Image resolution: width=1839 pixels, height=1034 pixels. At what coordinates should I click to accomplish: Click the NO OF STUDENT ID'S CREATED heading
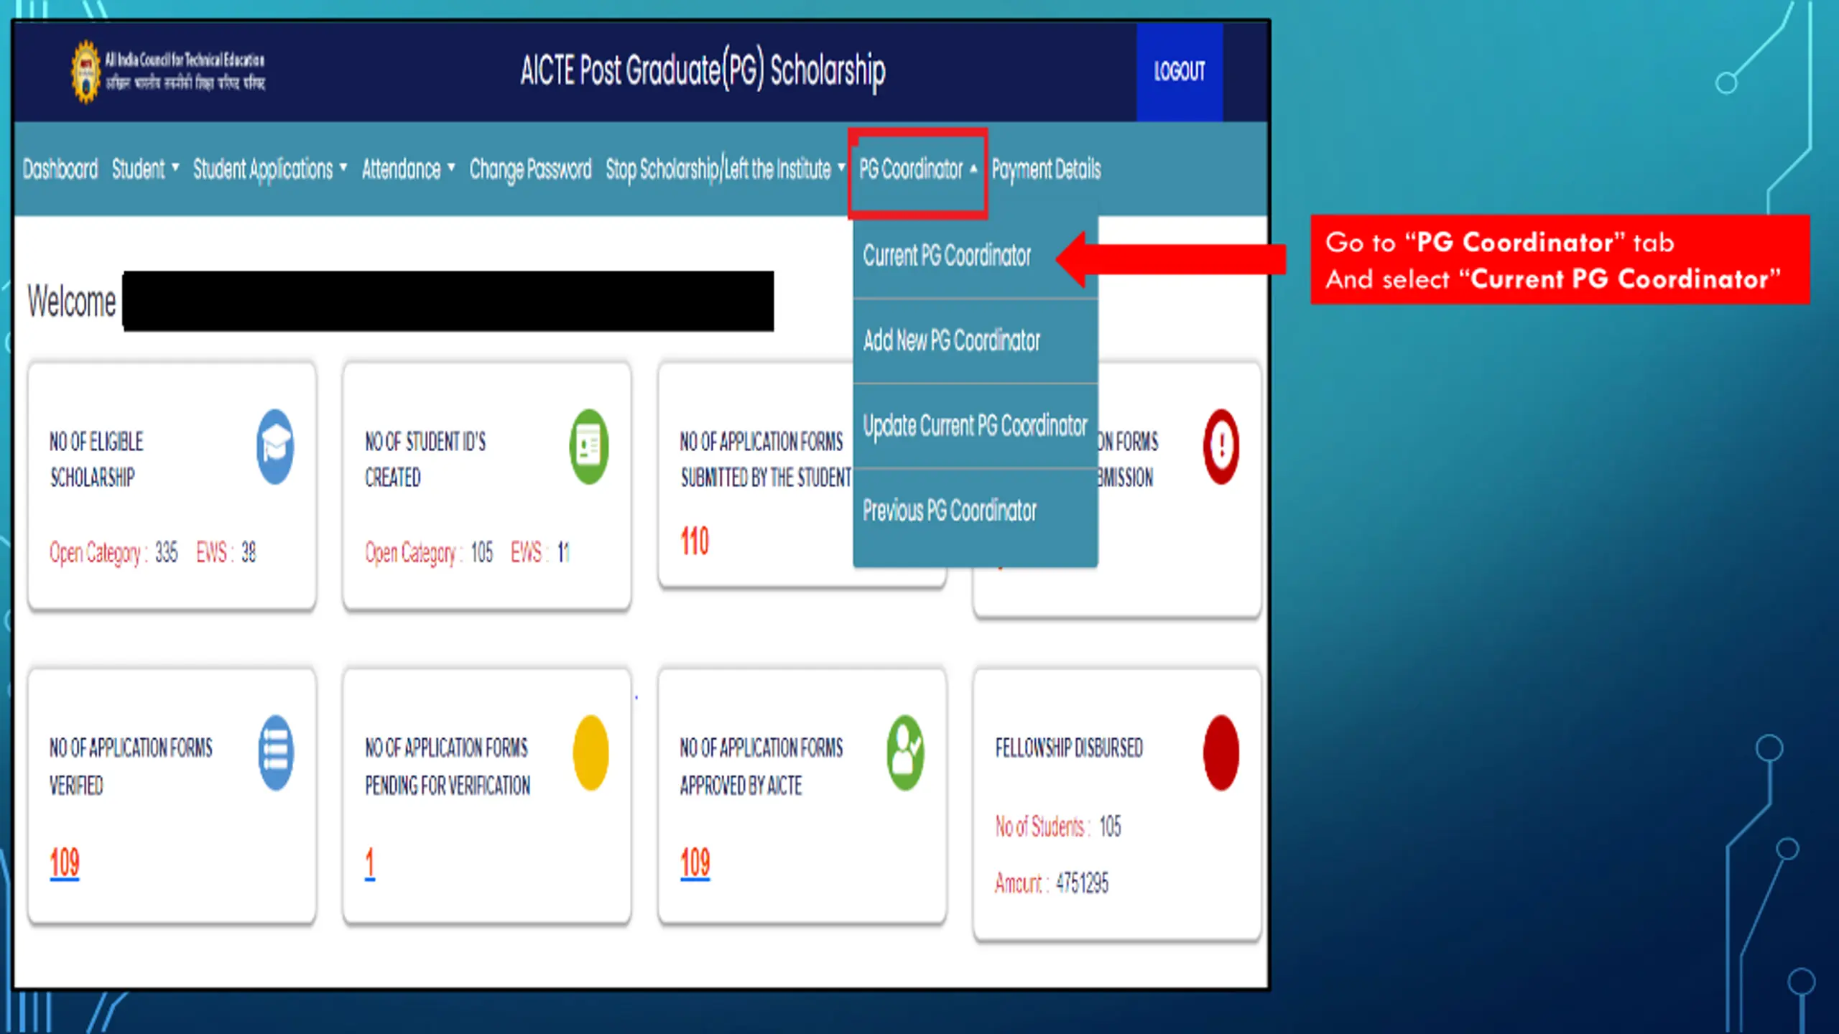[x=425, y=460]
